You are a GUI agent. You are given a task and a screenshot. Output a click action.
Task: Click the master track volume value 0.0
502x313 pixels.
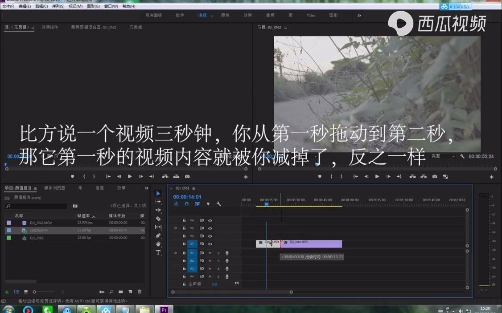215,284
